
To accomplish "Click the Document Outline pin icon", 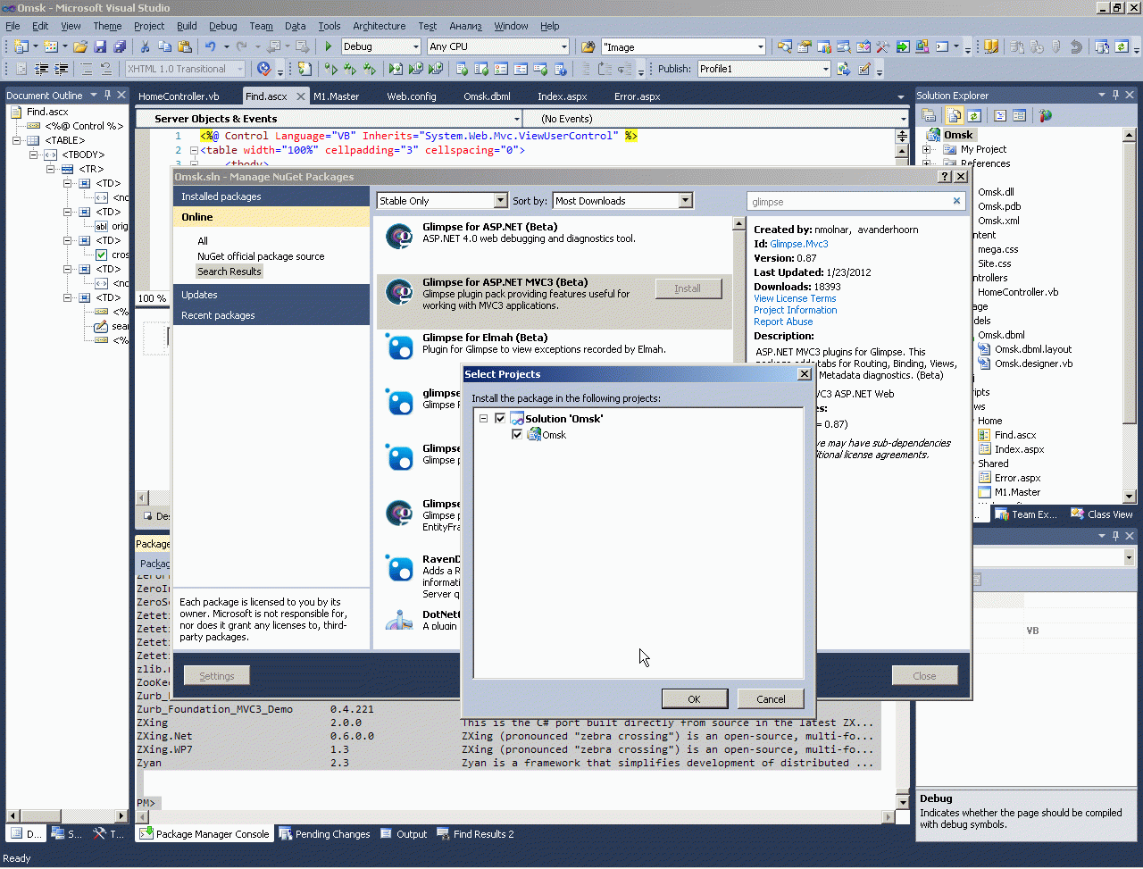I will [x=107, y=95].
